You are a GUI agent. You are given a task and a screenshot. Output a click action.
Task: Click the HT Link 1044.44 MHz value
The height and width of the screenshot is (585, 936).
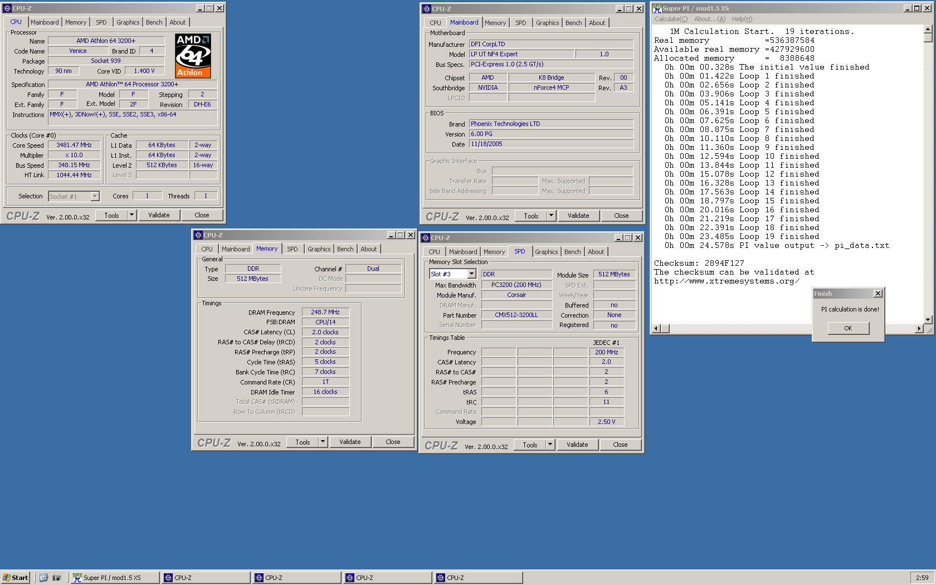[x=74, y=175]
